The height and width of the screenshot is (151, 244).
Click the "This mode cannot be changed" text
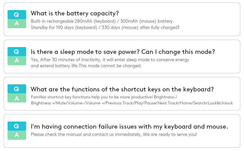pyautogui.click(x=110, y=66)
